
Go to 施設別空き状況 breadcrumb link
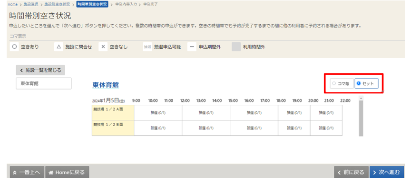[x=57, y=4]
